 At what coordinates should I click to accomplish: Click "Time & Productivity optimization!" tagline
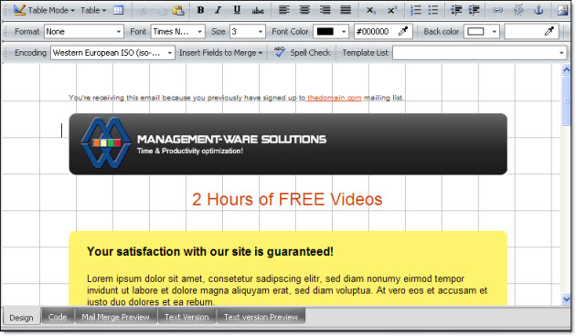click(190, 151)
